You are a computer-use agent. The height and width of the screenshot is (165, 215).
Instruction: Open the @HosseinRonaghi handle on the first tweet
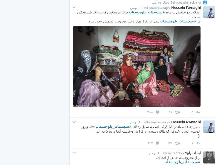157,8
